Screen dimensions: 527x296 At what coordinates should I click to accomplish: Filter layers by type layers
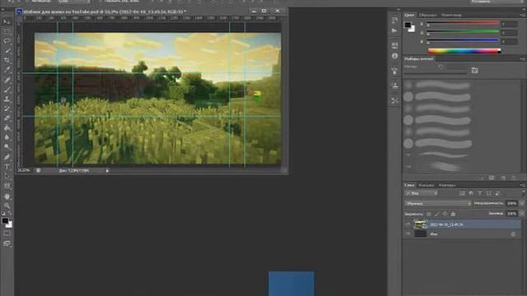coord(480,193)
